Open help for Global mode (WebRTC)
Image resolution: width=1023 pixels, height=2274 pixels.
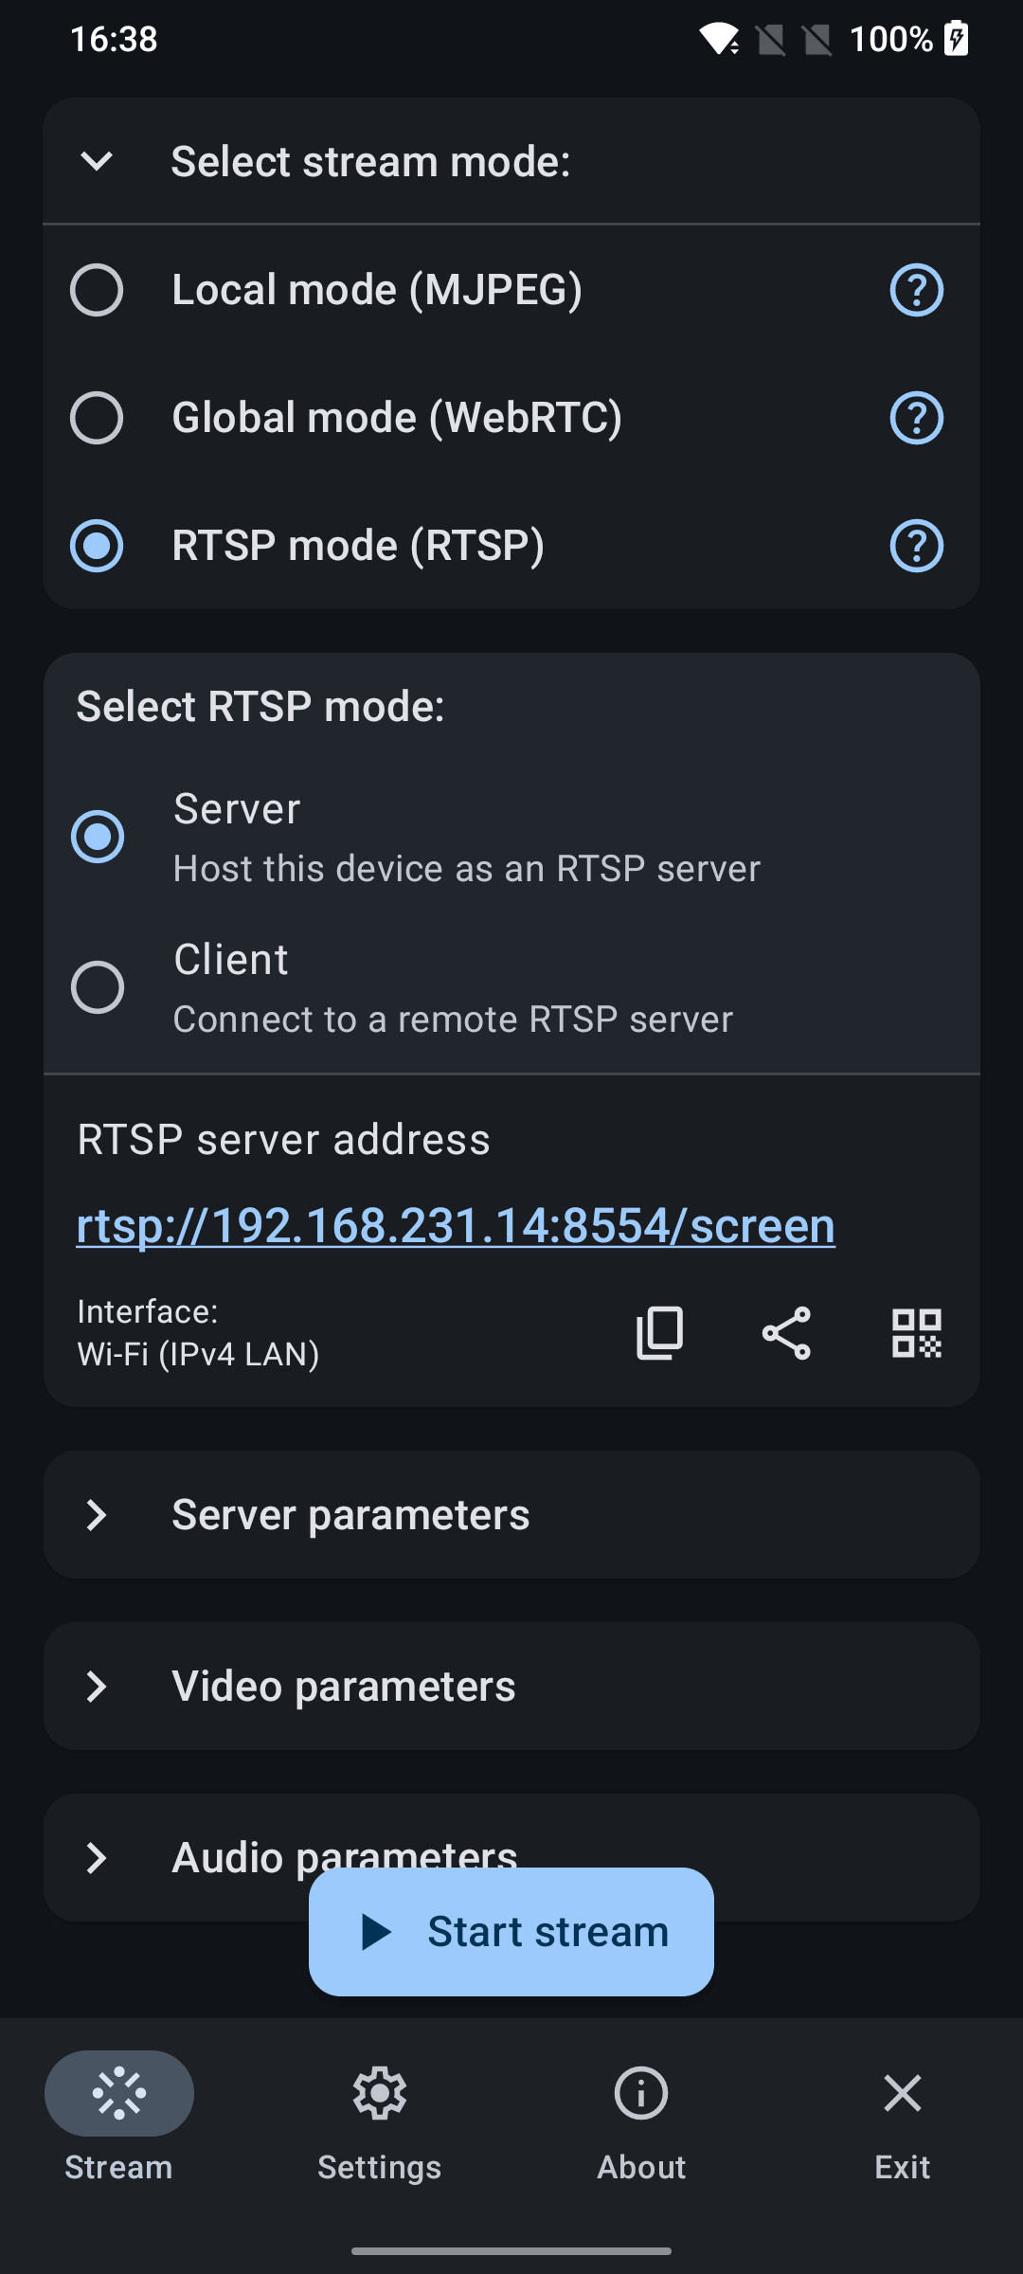(x=916, y=418)
